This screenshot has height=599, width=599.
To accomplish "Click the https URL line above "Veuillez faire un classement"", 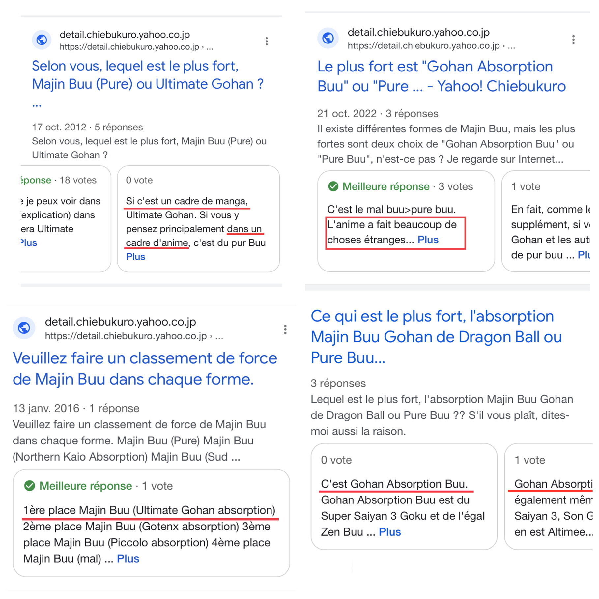I will [x=134, y=336].
